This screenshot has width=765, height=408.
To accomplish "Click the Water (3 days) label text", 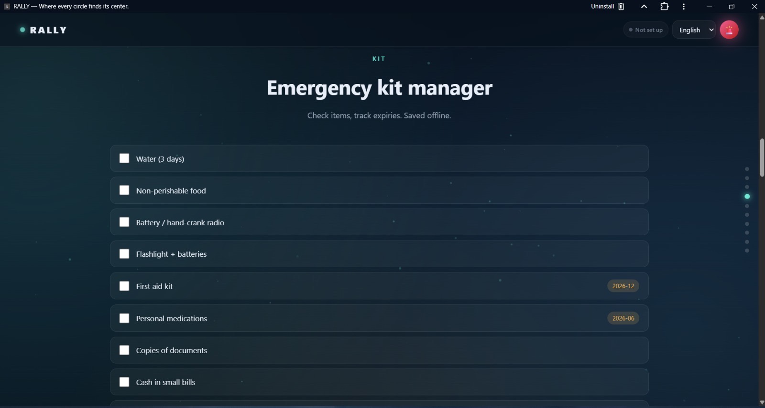I will (160, 159).
